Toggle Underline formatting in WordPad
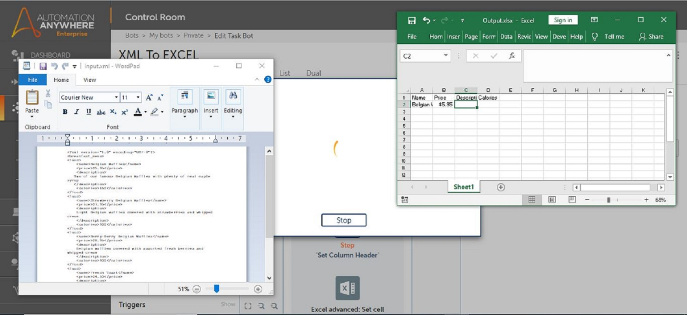This screenshot has height=334, width=687. 89,112
